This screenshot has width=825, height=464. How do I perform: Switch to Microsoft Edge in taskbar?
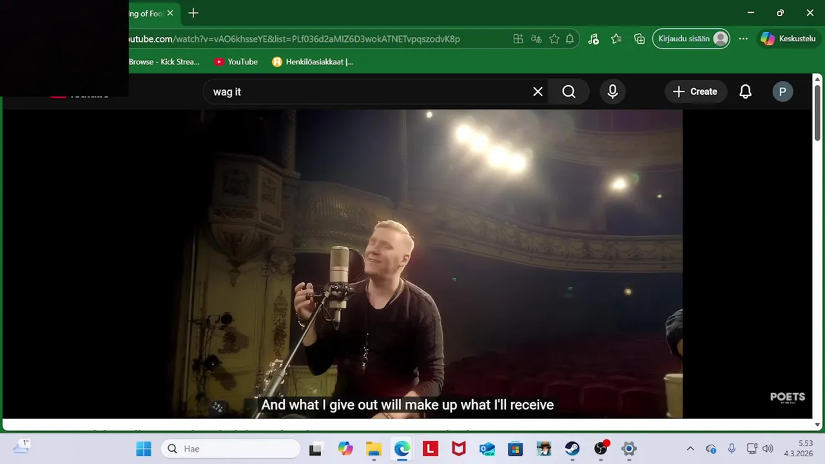pyautogui.click(x=402, y=449)
